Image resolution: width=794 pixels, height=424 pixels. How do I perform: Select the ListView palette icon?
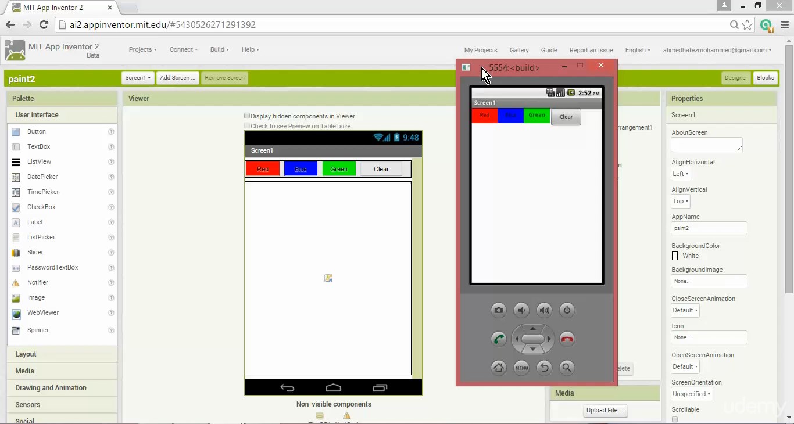[16, 162]
